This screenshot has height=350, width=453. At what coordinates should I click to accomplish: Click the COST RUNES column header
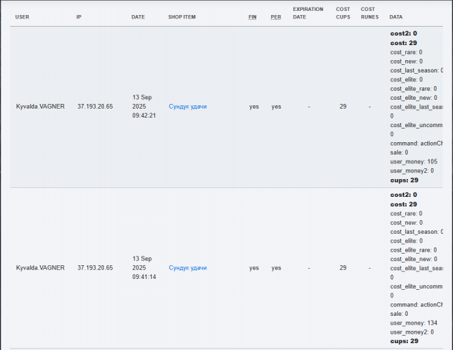point(370,13)
